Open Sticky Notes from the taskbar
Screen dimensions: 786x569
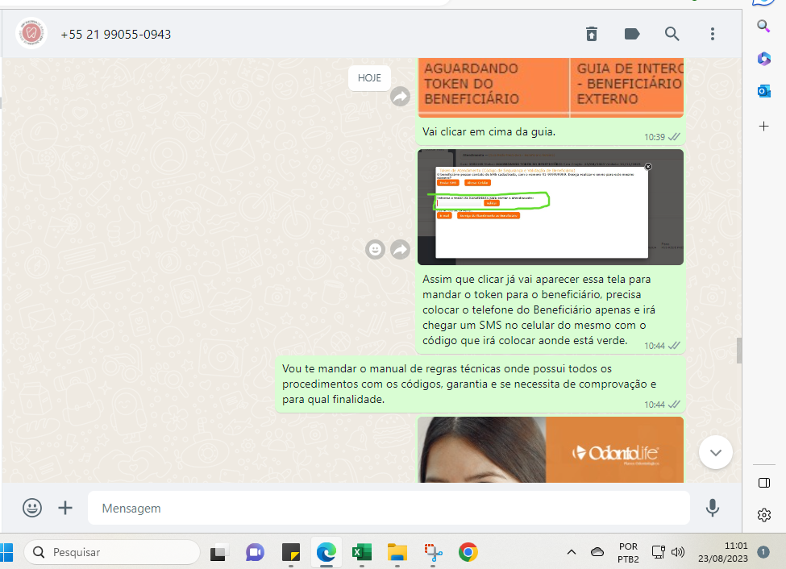pos(291,552)
